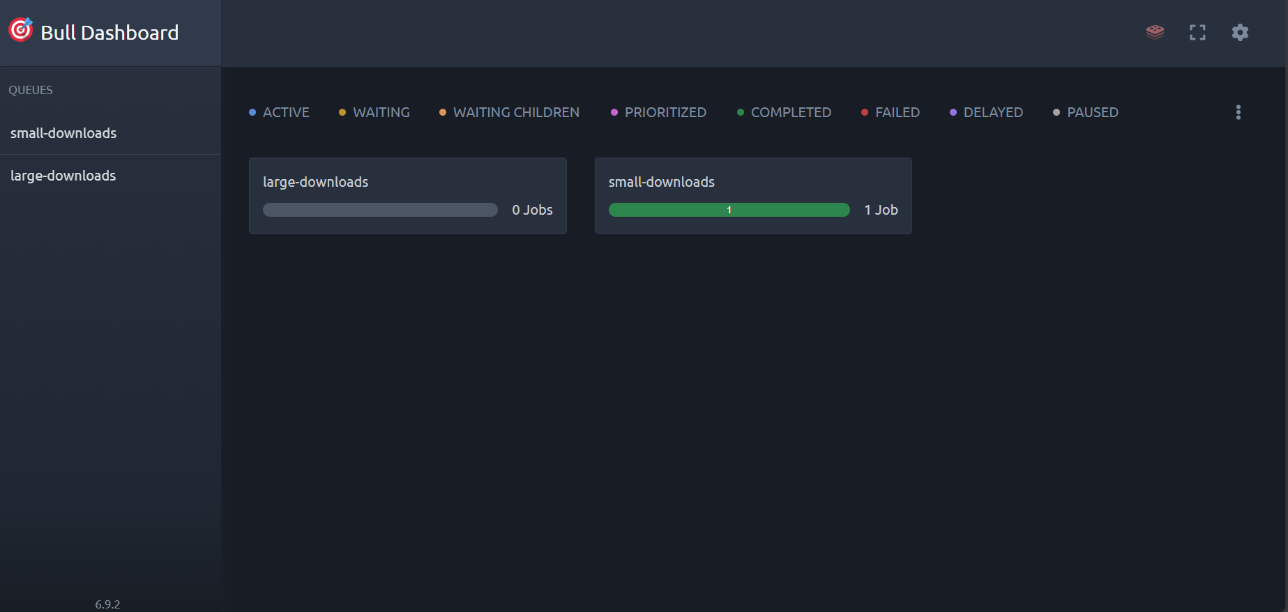1288x612 pixels.
Task: Open the Redis stats icon
Action: coord(1155,32)
